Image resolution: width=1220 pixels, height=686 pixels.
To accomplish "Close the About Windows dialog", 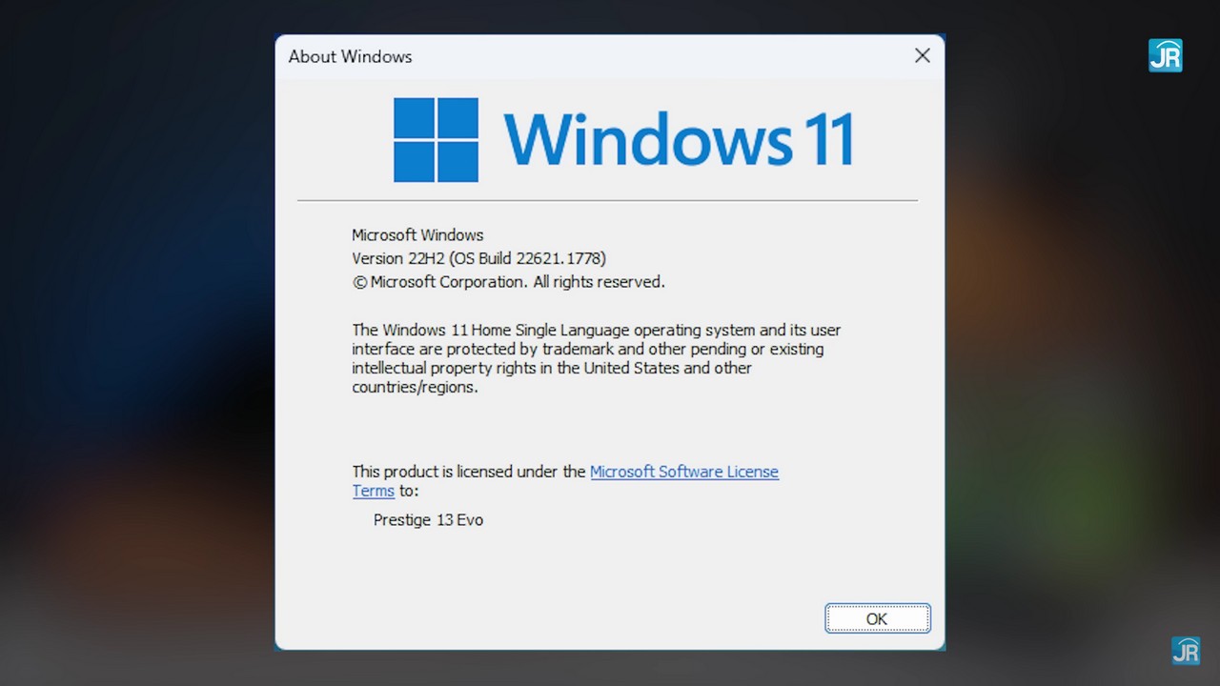I will point(922,56).
